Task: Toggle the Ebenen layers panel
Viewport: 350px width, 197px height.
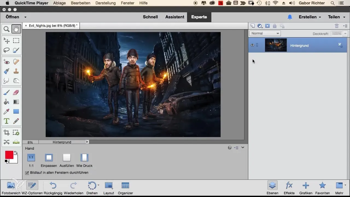Action: tap(272, 188)
